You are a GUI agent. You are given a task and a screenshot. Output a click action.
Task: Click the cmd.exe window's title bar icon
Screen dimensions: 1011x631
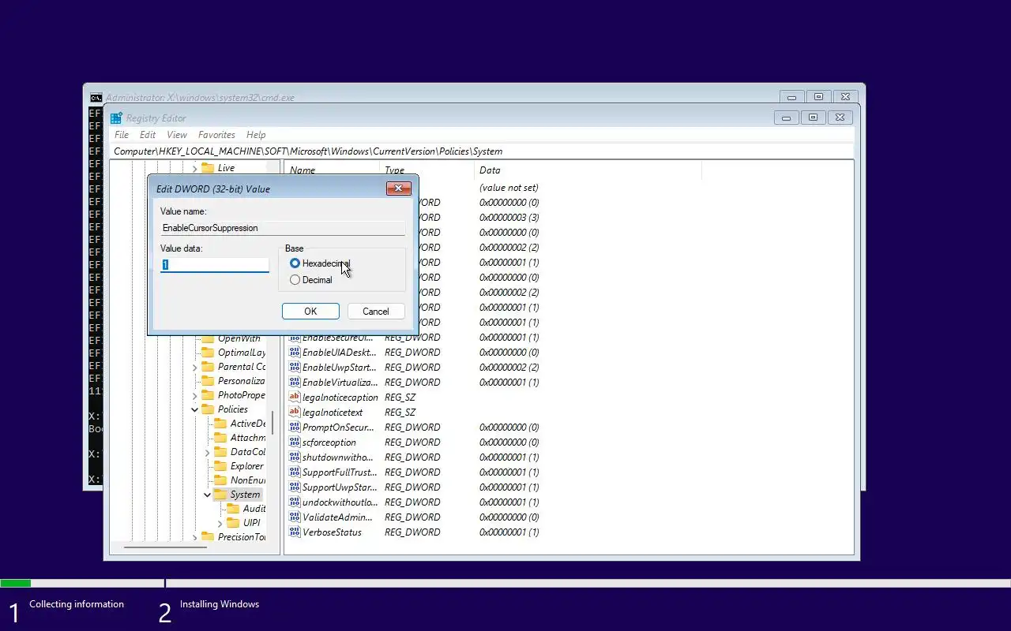click(x=96, y=98)
